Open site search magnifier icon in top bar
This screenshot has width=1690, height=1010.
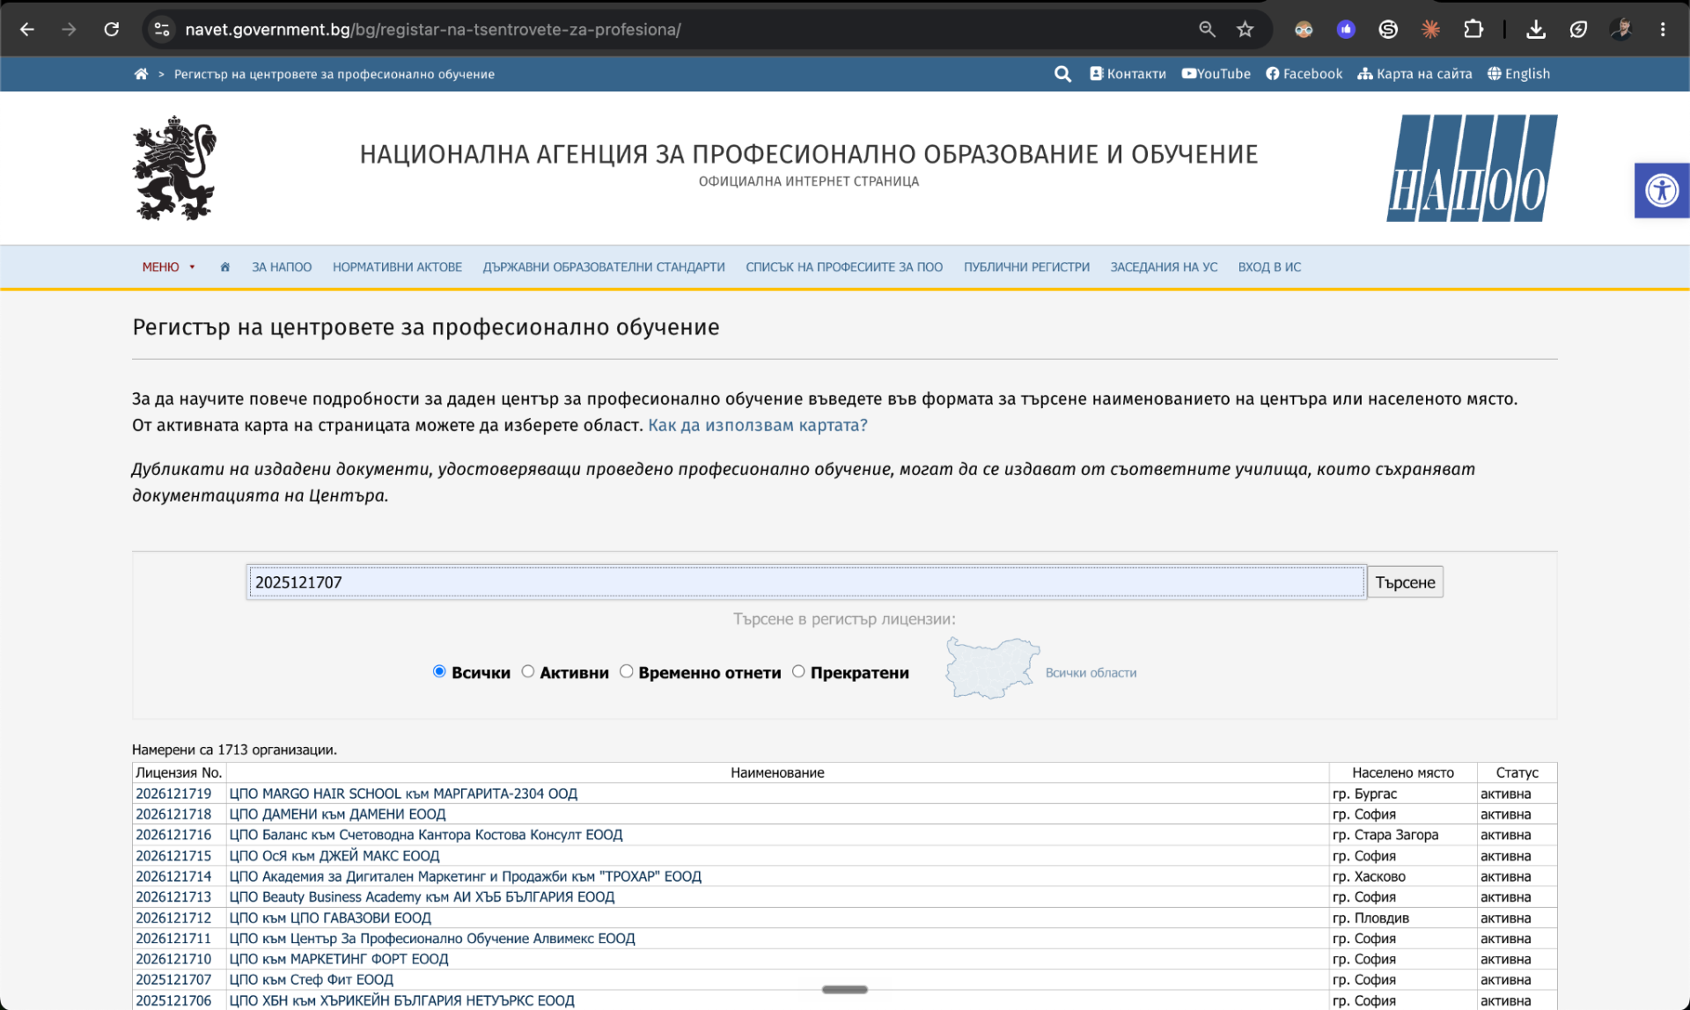click(x=1062, y=74)
